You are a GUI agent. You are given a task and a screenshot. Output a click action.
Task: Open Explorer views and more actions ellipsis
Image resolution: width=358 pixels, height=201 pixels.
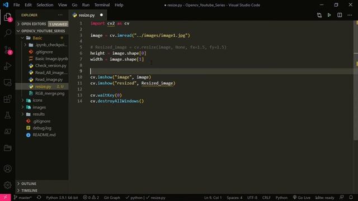click(60, 15)
